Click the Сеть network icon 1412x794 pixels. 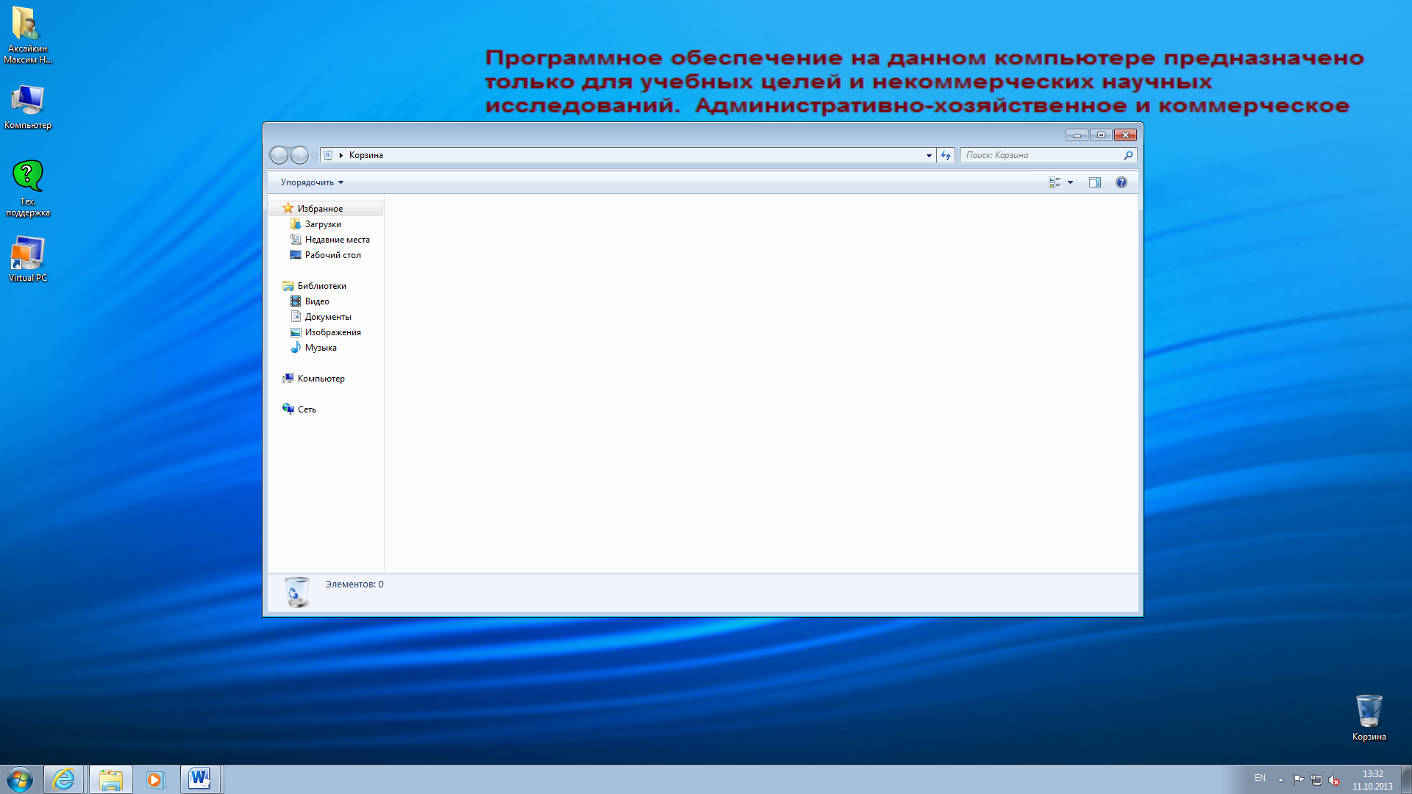(x=288, y=409)
